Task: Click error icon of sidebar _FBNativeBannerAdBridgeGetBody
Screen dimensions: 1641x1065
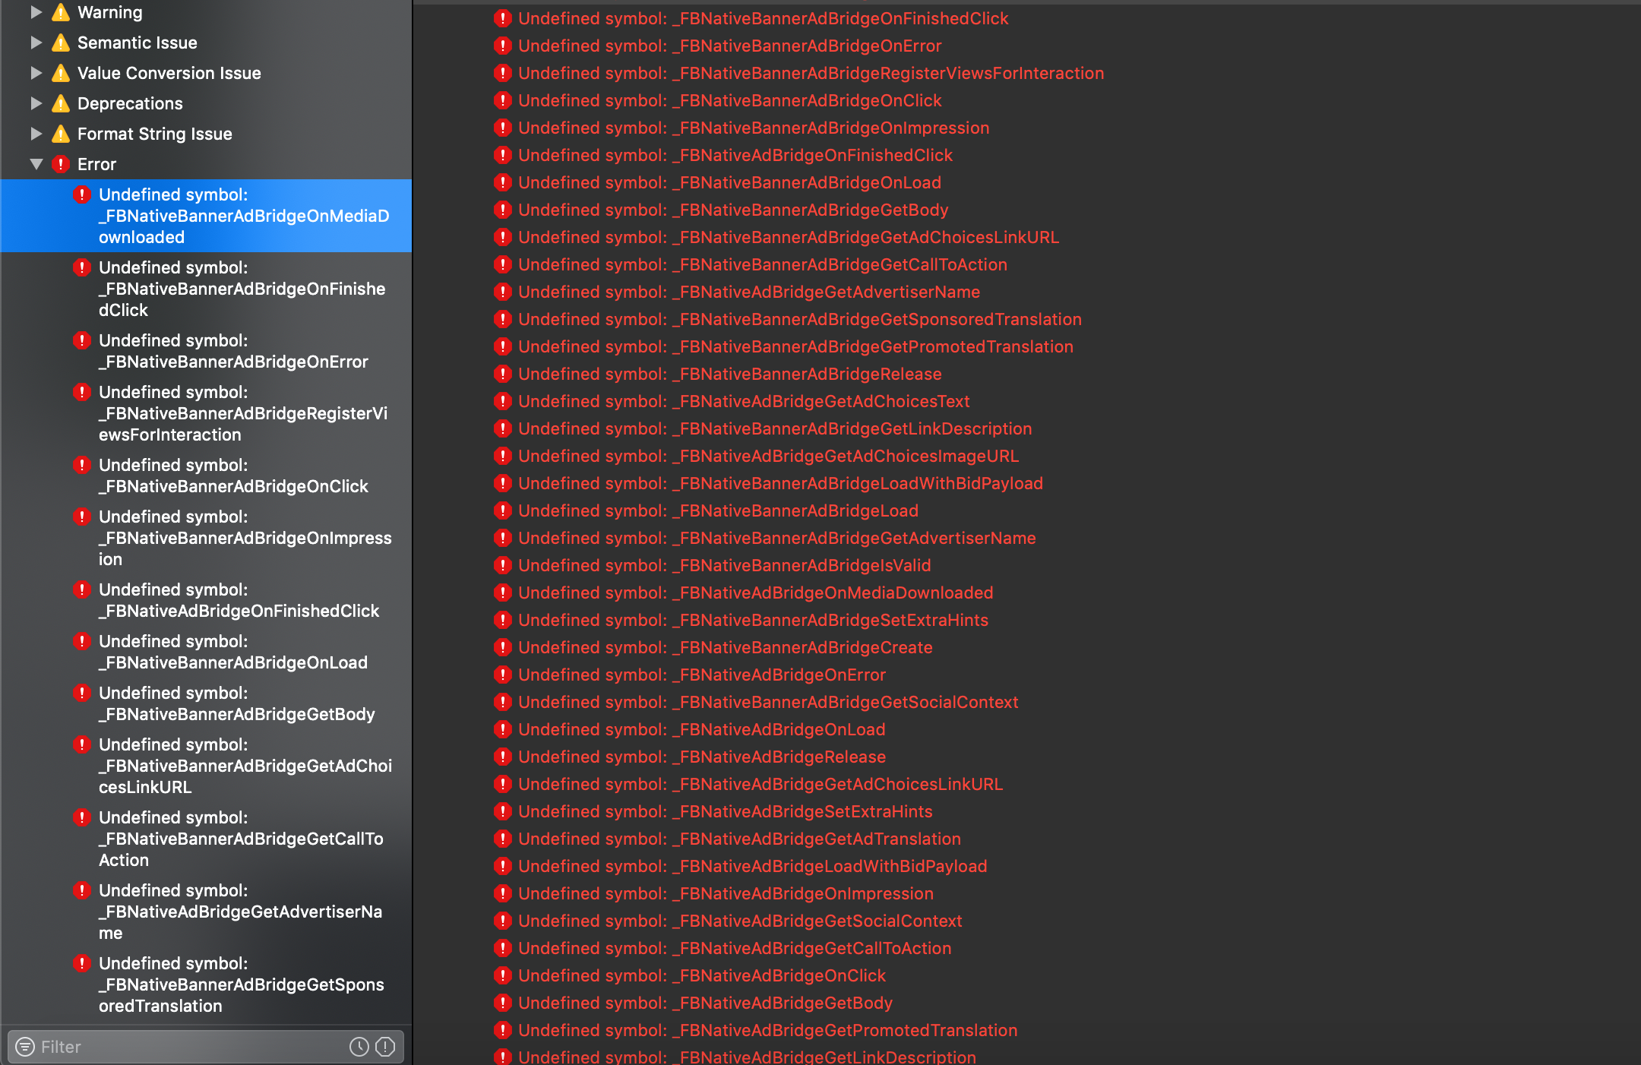Action: (x=82, y=693)
